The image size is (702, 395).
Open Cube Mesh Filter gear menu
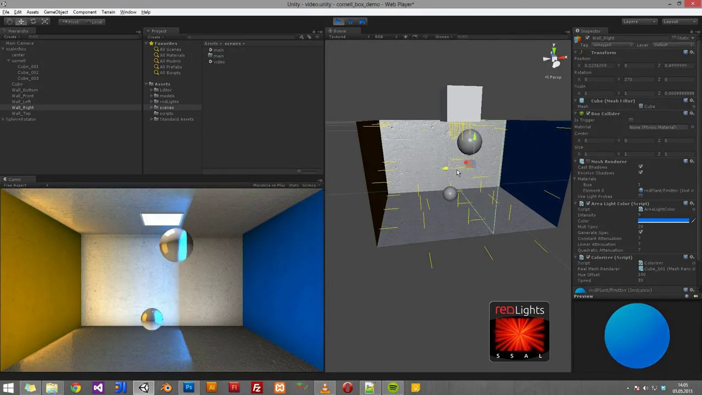(x=692, y=100)
